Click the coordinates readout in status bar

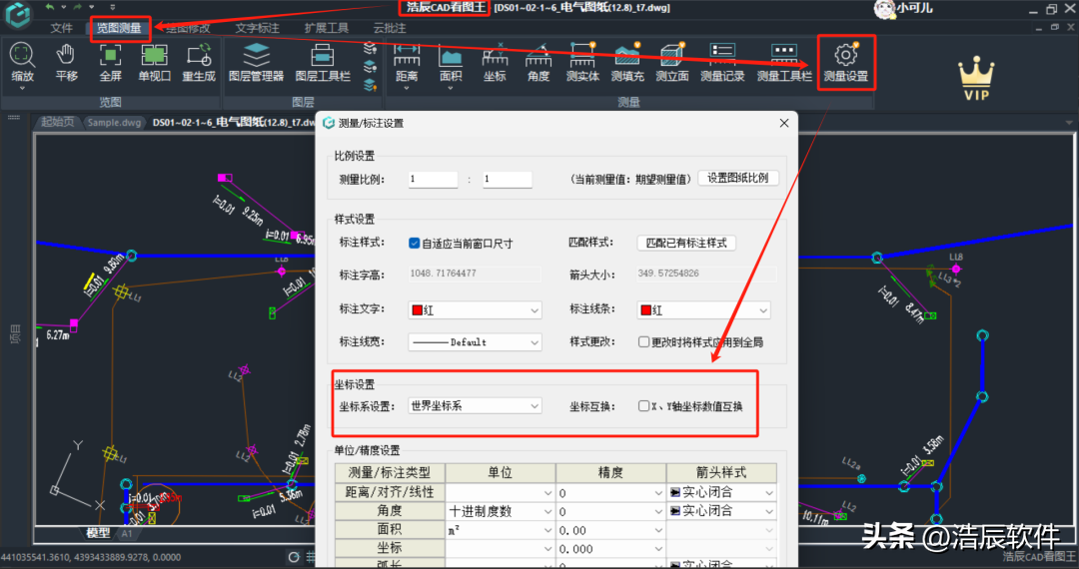point(91,557)
